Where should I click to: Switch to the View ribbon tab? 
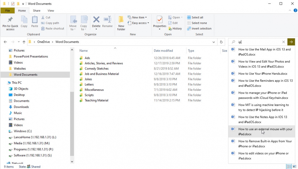click(x=51, y=10)
